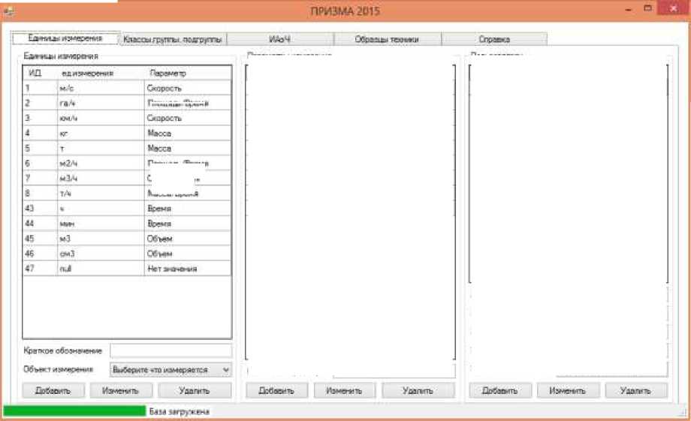
Task: Click the «База загружена» status text
Action: [x=179, y=411]
